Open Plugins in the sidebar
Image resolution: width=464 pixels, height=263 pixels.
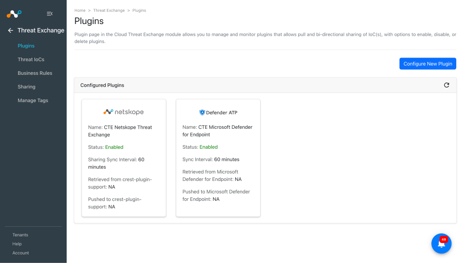26,46
